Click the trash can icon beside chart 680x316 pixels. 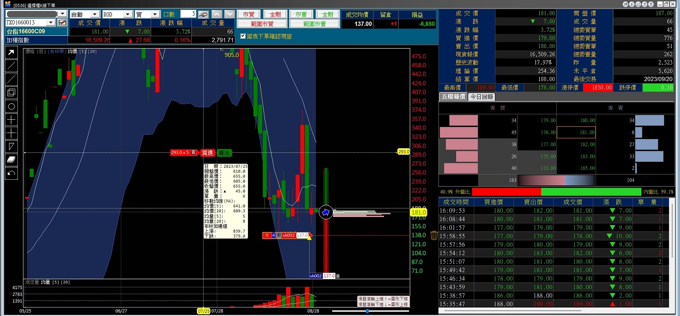[x=434, y=235]
